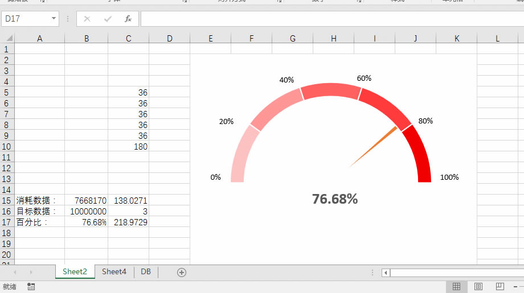Select row 10 header
The width and height of the screenshot is (524, 293).
[7, 147]
